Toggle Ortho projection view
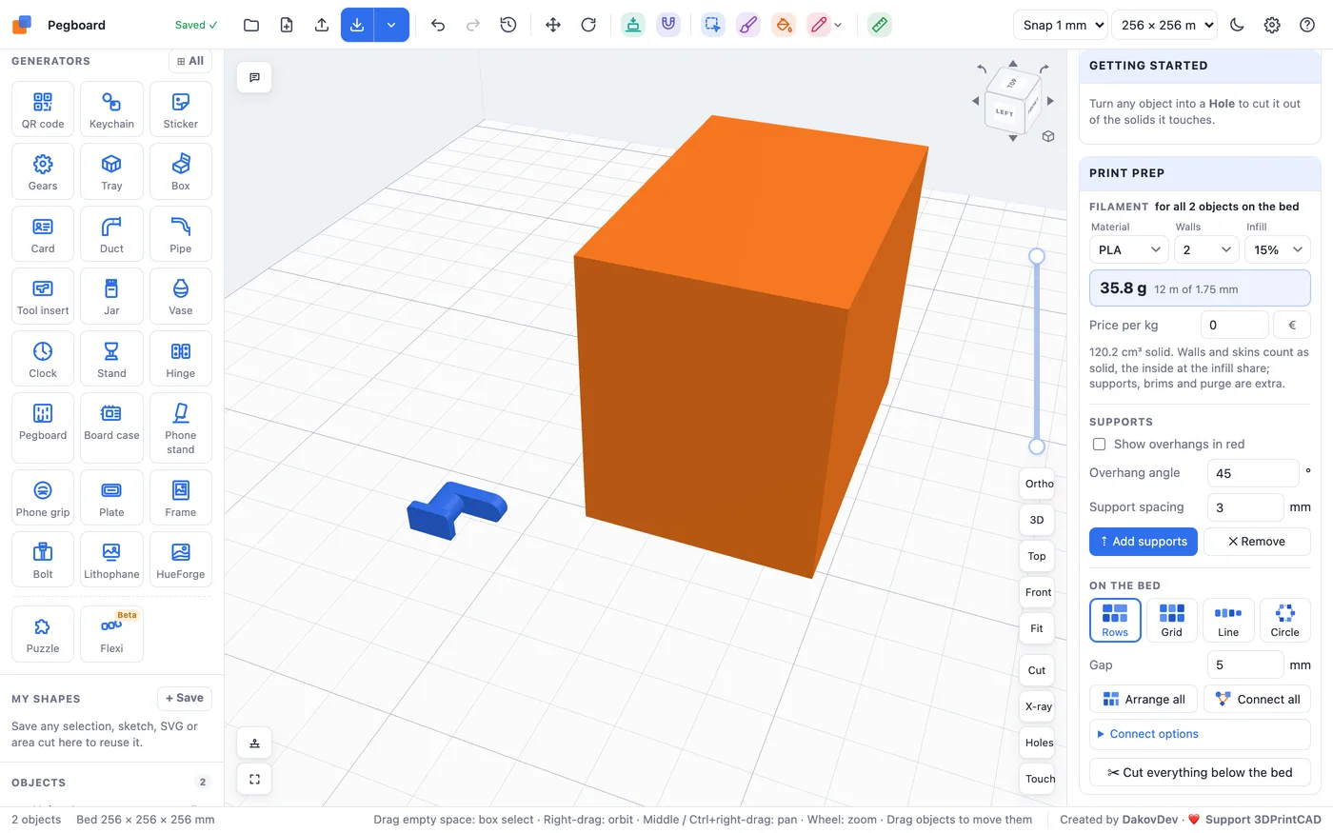 point(1038,484)
